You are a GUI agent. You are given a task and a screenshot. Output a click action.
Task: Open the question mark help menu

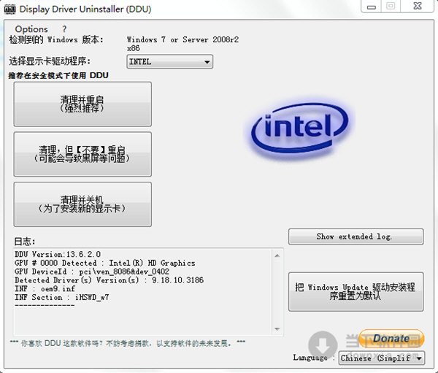point(64,29)
